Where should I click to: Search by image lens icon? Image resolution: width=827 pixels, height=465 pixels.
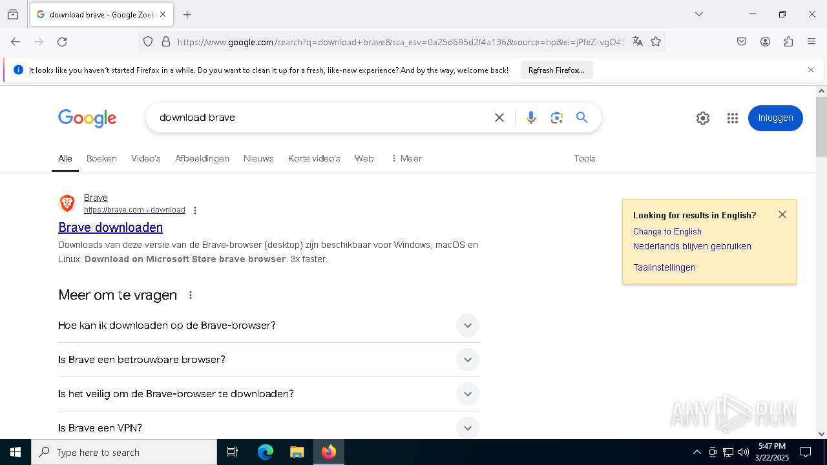pyautogui.click(x=557, y=118)
